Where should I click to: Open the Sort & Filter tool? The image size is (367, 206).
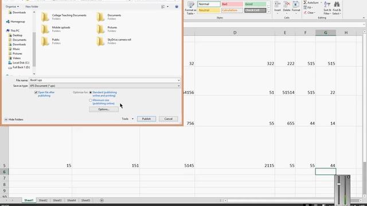click(x=327, y=8)
